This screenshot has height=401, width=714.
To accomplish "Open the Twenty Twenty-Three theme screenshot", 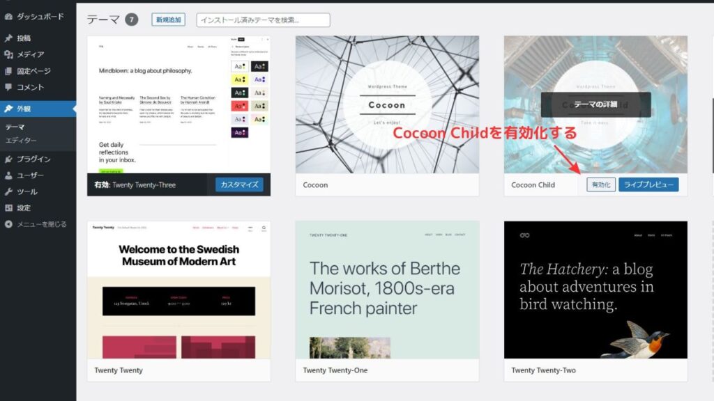I will pos(179,104).
